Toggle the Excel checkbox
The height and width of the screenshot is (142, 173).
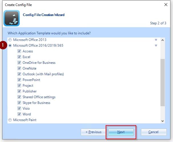coord(19,57)
